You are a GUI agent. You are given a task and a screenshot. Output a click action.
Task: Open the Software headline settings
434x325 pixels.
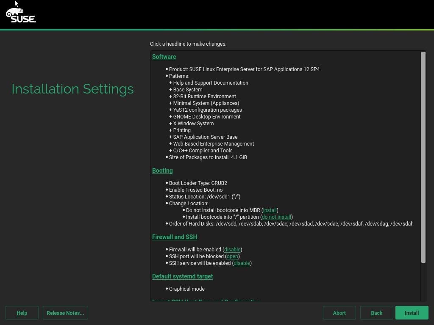pos(164,57)
